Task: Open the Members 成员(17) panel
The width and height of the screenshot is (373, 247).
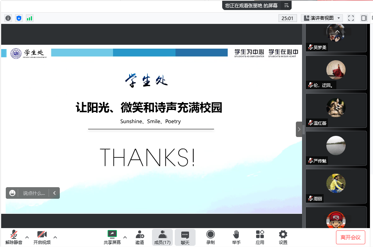Action: point(162,237)
